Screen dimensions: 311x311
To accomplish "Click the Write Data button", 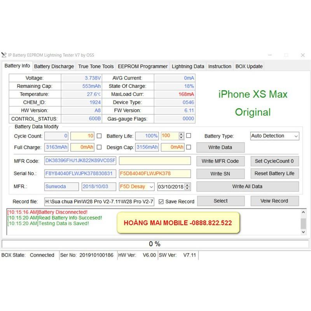I will click(x=220, y=147).
